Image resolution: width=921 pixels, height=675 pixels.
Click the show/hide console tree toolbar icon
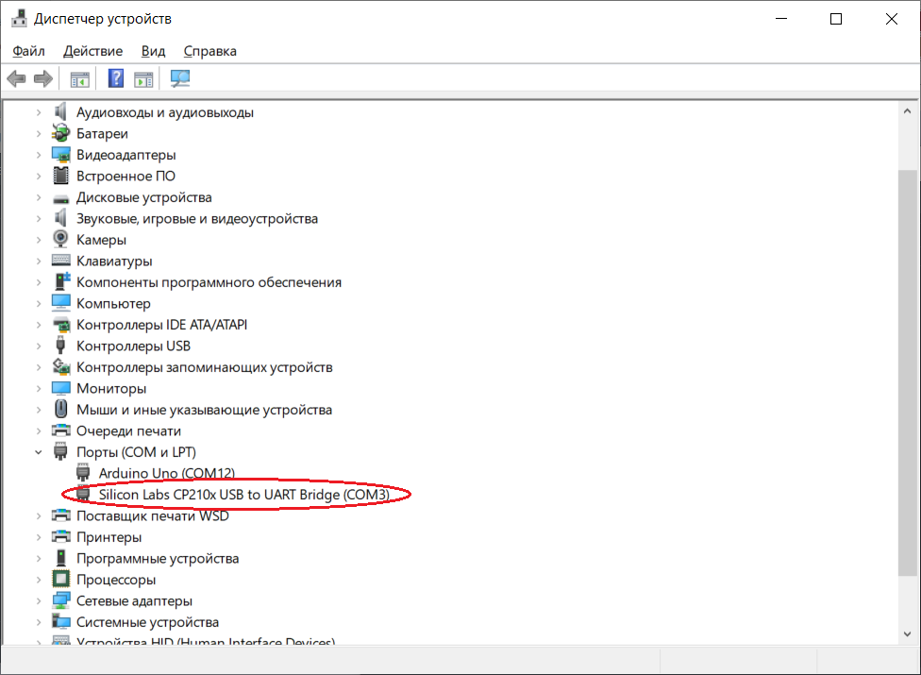coord(79,78)
